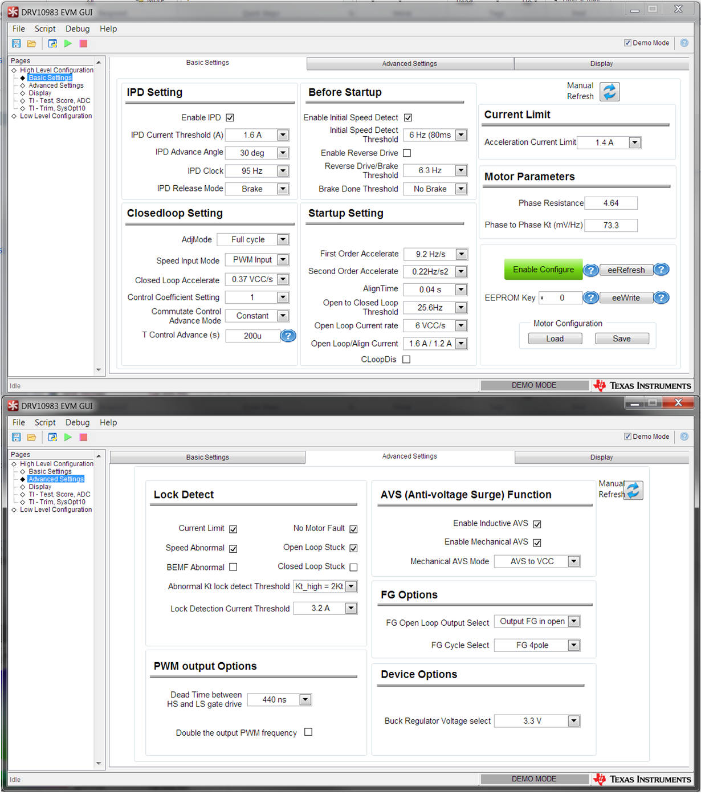Image resolution: width=701 pixels, height=795 pixels.
Task: Toggle Enable Initial Speed Detect checkbox
Action: point(408,117)
